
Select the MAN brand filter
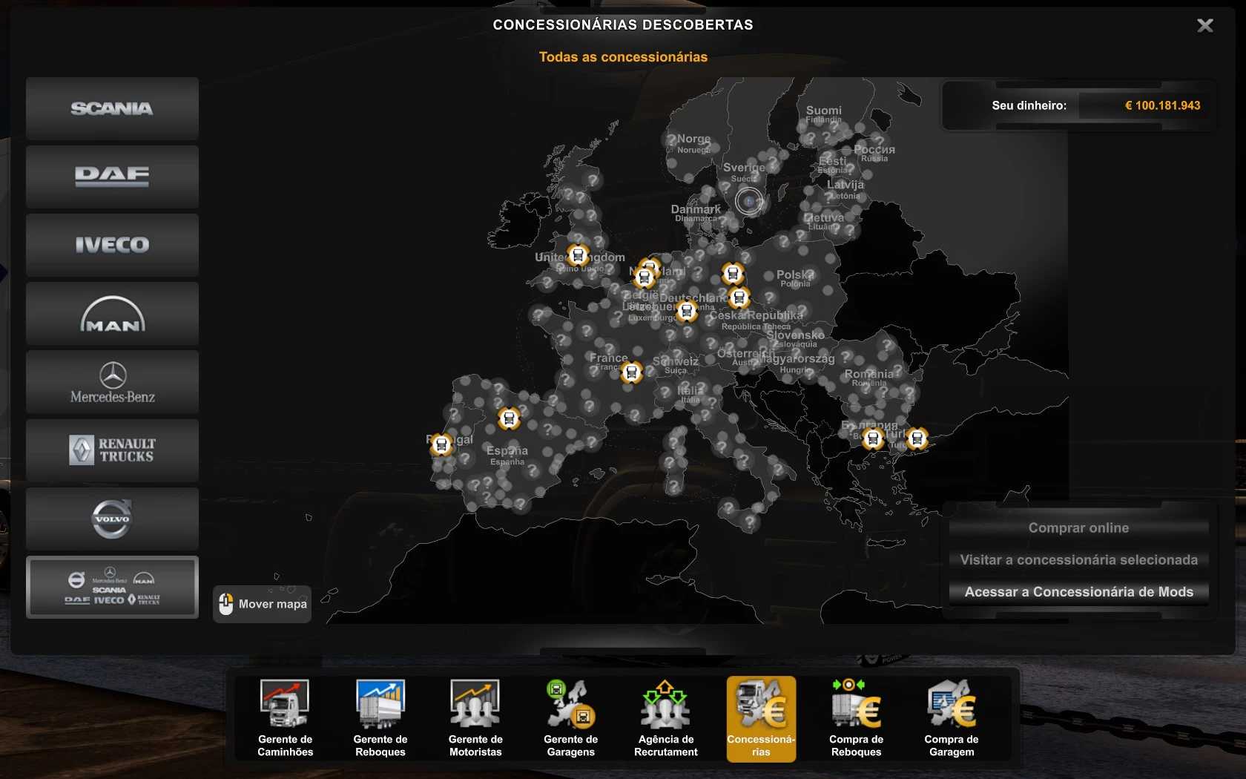pyautogui.click(x=112, y=314)
